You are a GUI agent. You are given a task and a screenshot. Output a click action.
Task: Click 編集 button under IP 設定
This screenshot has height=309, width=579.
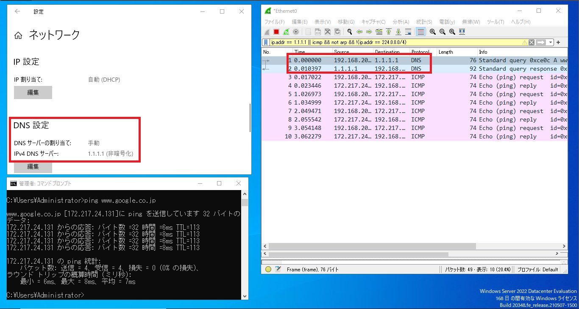coord(33,92)
